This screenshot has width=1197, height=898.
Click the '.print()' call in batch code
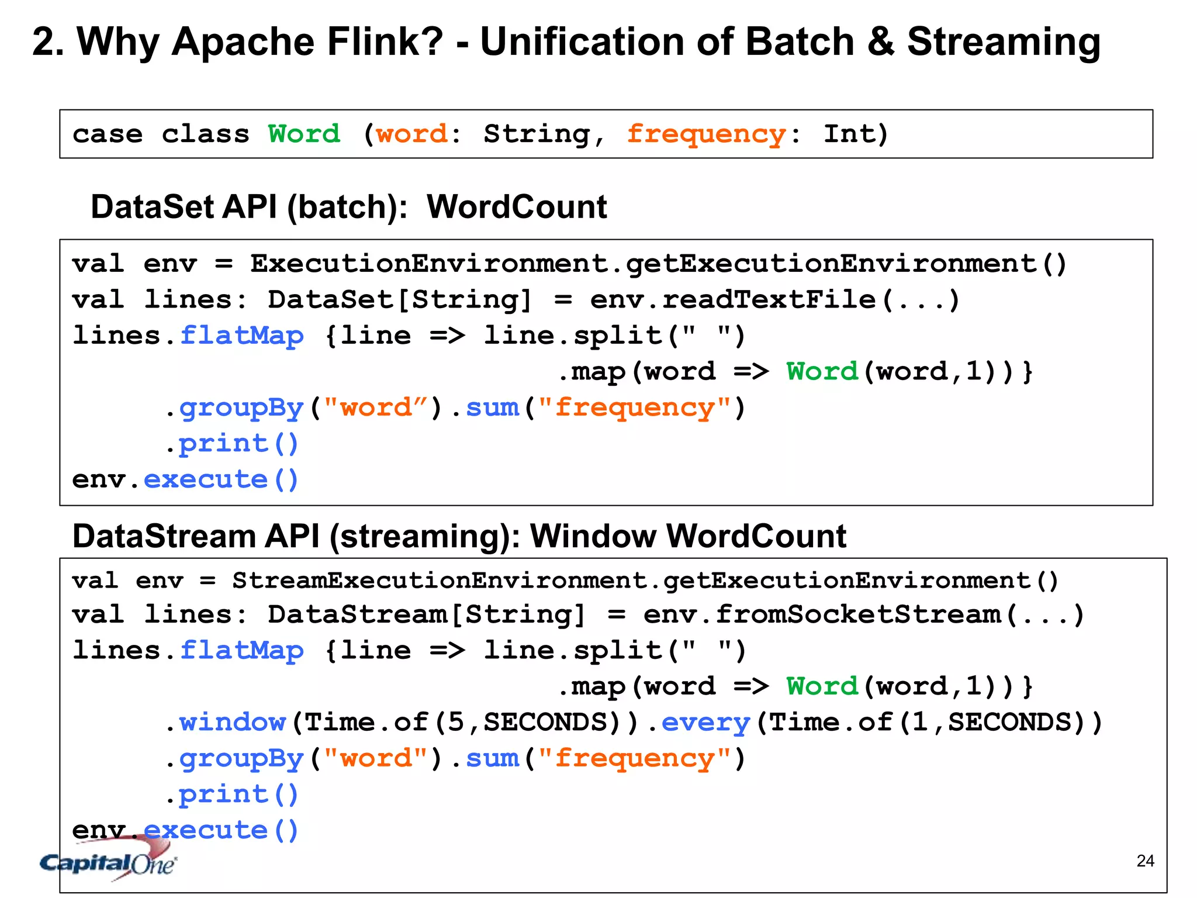pos(231,444)
